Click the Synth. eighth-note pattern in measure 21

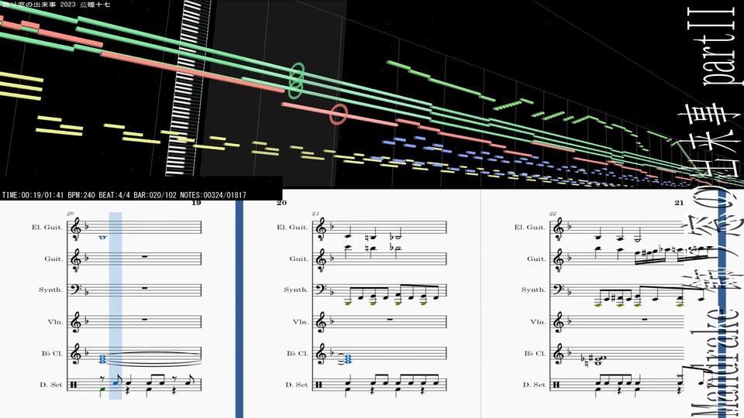coord(393,294)
